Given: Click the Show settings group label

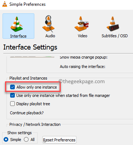Looking at the screenshot, I should click(20, 133).
